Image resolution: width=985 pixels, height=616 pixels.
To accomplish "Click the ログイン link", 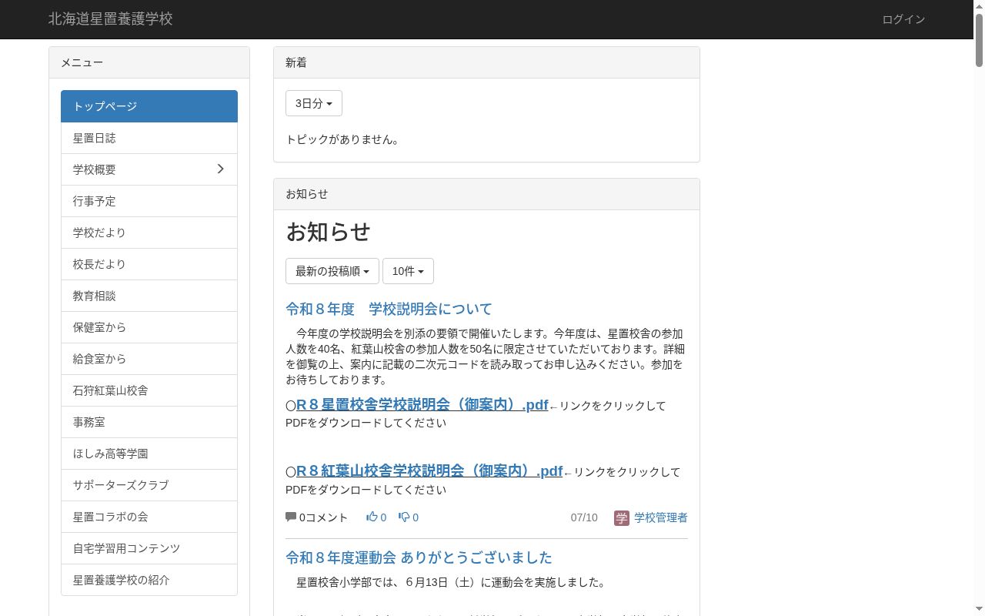I will click(903, 19).
